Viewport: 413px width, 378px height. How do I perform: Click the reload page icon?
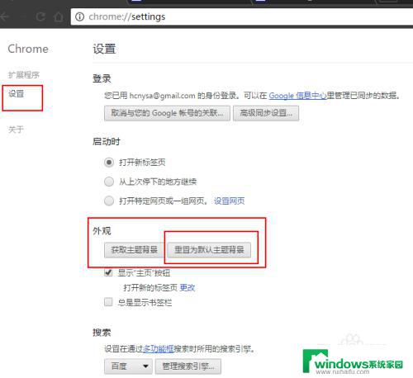tap(40, 17)
